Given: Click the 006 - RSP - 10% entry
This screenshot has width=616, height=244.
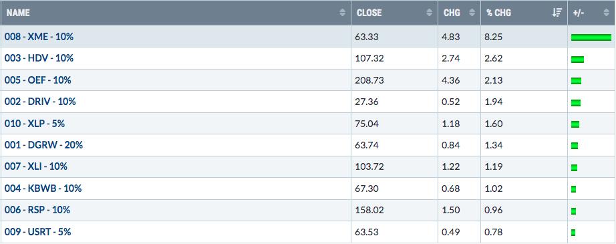Looking at the screenshot, I should pos(37,210).
